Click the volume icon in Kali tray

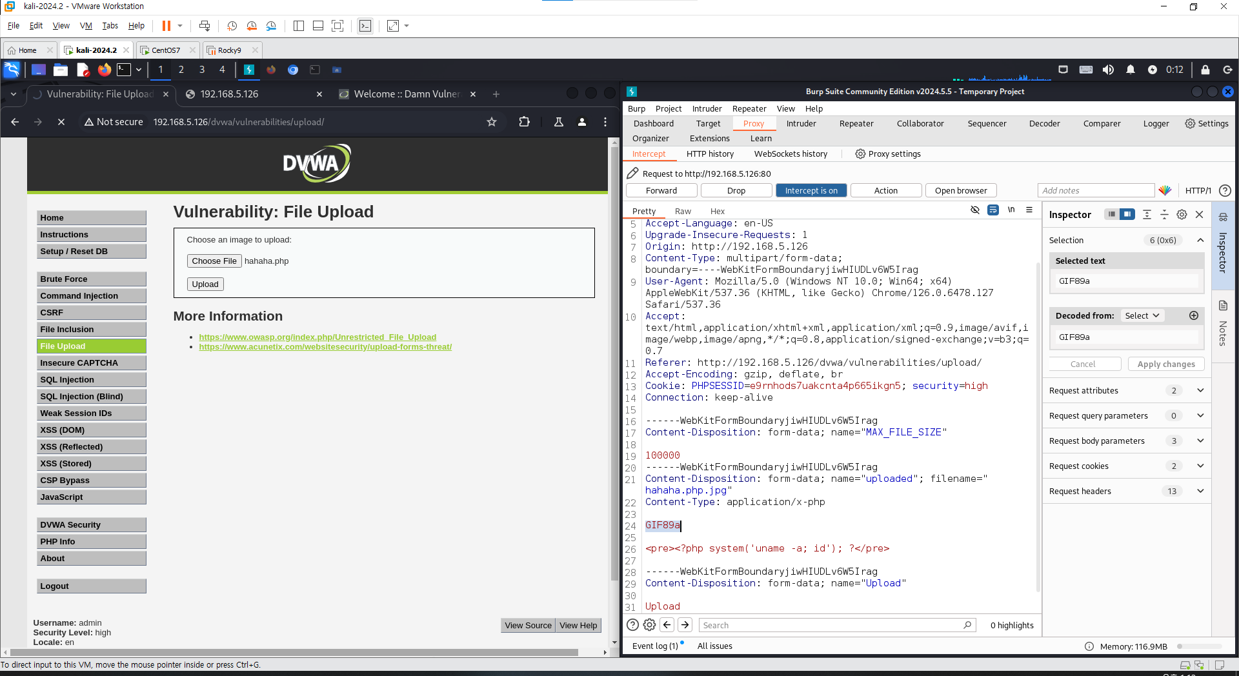point(1108,70)
